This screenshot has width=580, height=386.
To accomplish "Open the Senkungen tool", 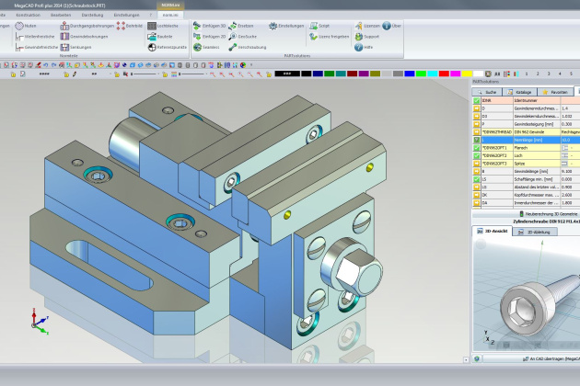I will (x=64, y=46).
